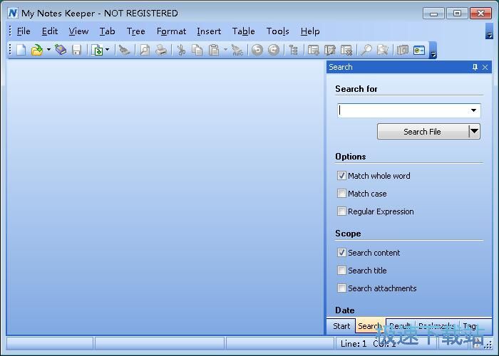This screenshot has width=499, height=356.
Task: Open the Format menu
Action: 171,31
